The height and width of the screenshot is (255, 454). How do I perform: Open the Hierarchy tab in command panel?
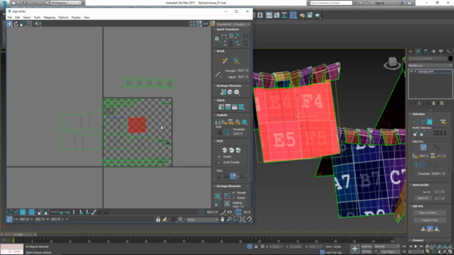[426, 52]
